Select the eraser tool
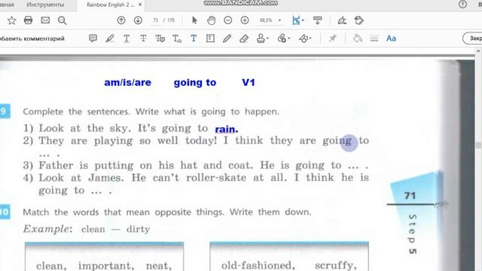 click(244, 38)
